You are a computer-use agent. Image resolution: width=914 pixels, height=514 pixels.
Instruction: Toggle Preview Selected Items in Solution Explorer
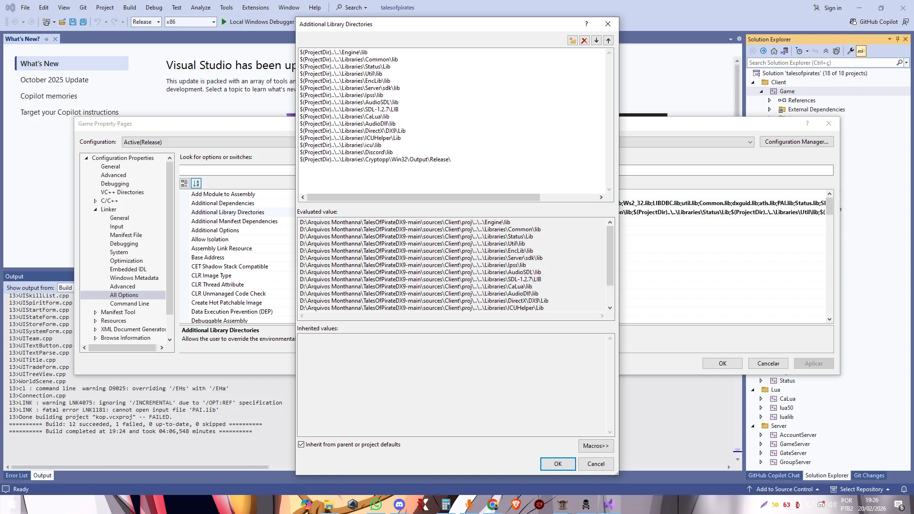click(x=861, y=51)
